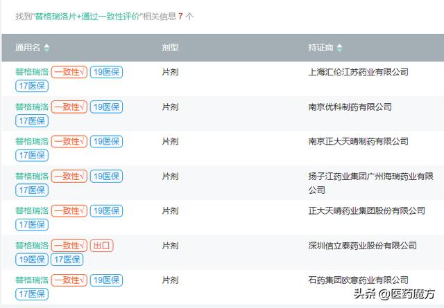This screenshot has width=444, height=308.
Task: Click 17医保 tag in 扬子江药业集团 row
Action: [32, 190]
